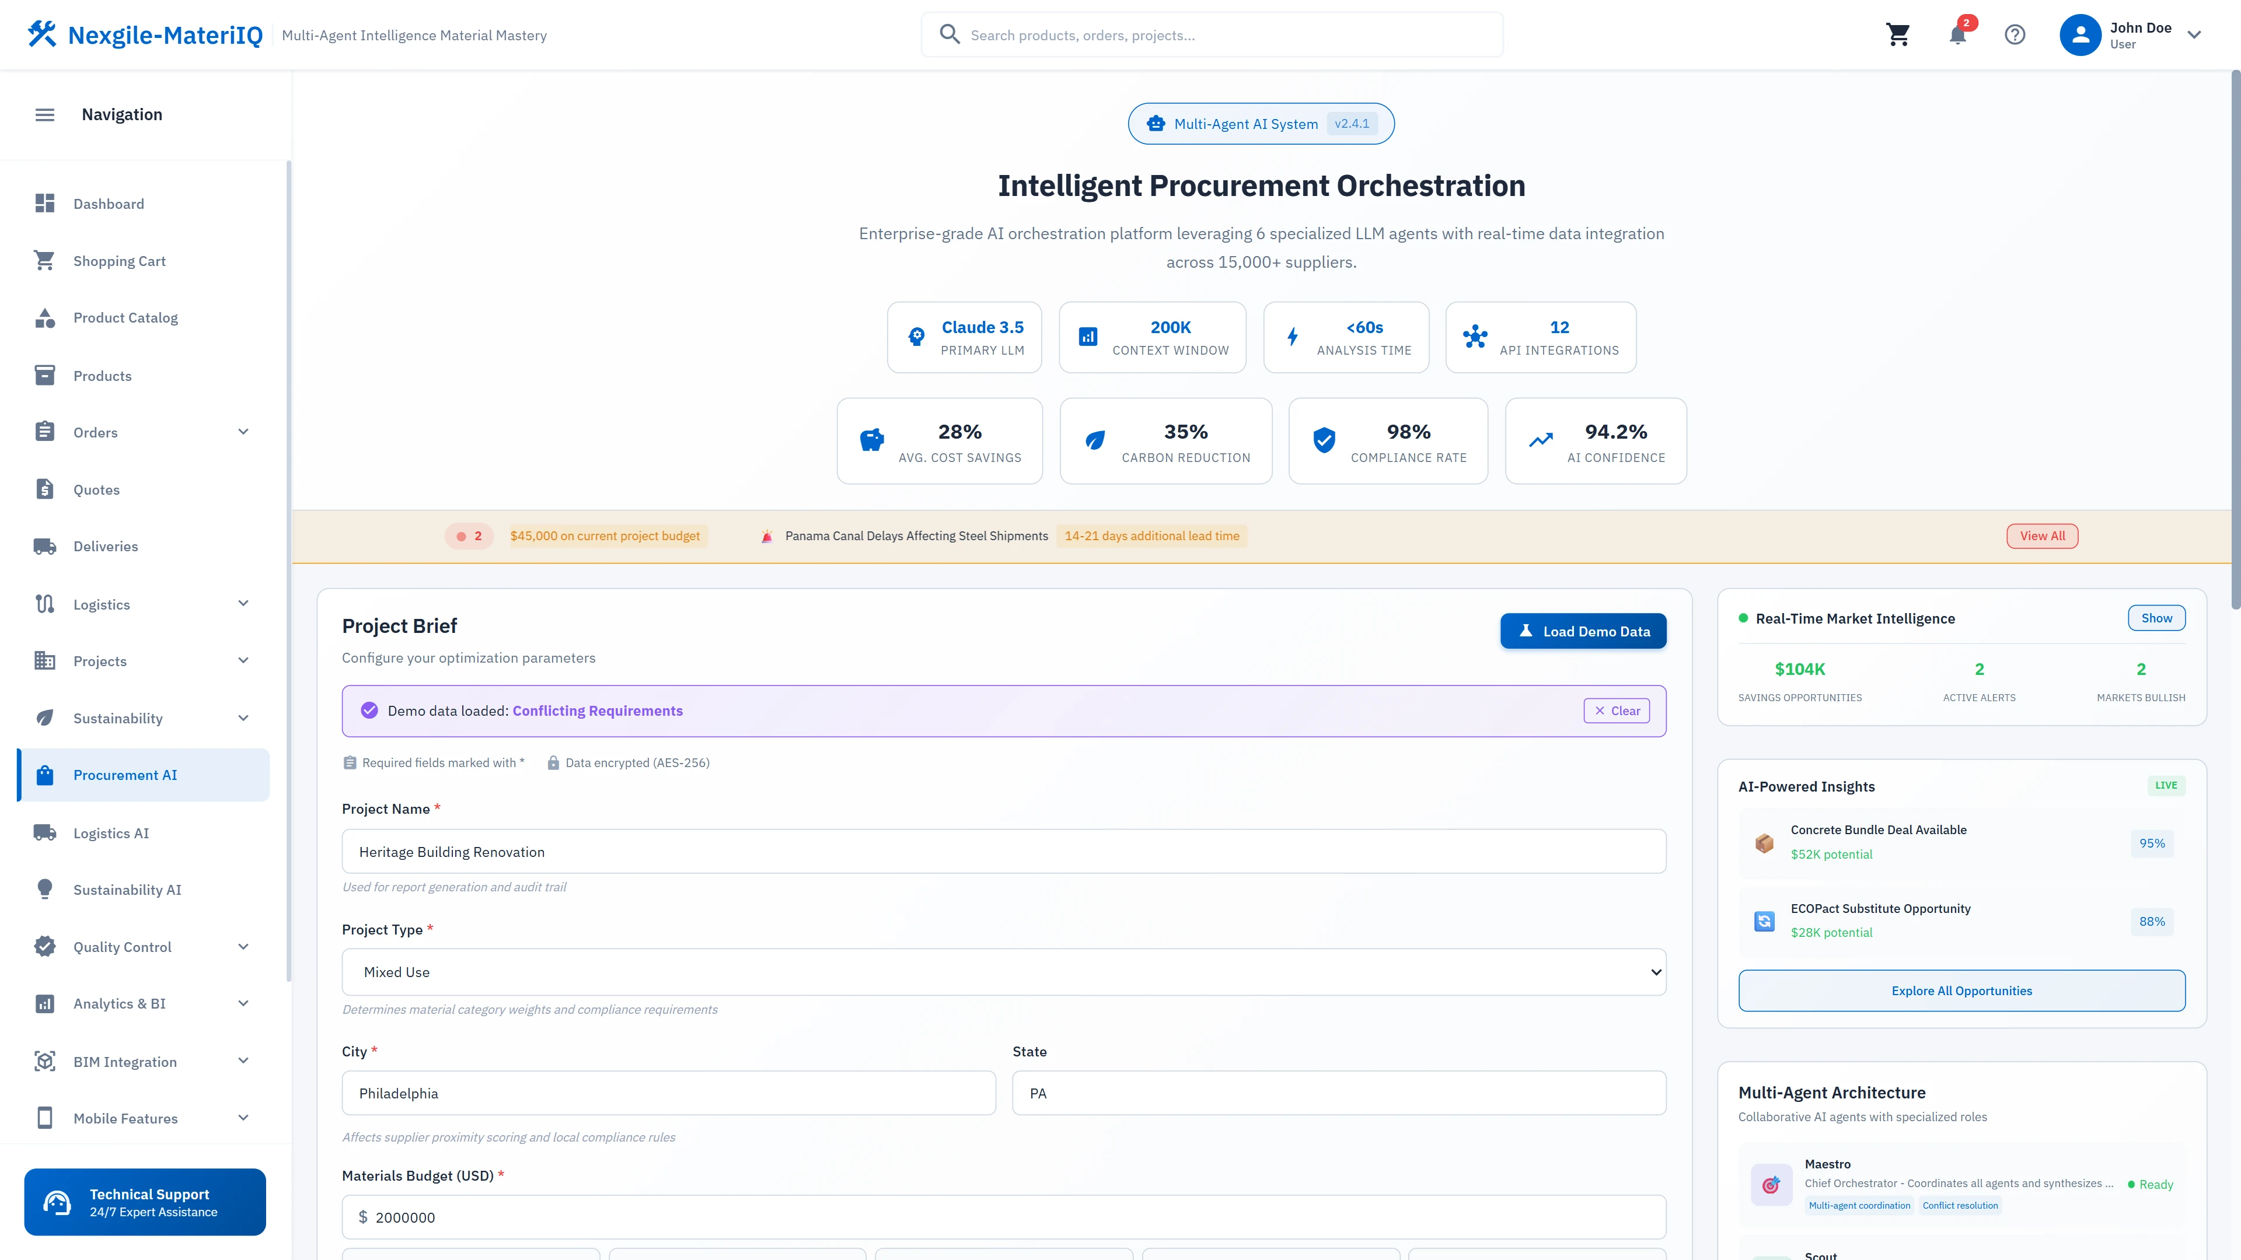Click the John Doe avatar icon
Image resolution: width=2241 pixels, height=1260 pixels.
pos(2080,35)
